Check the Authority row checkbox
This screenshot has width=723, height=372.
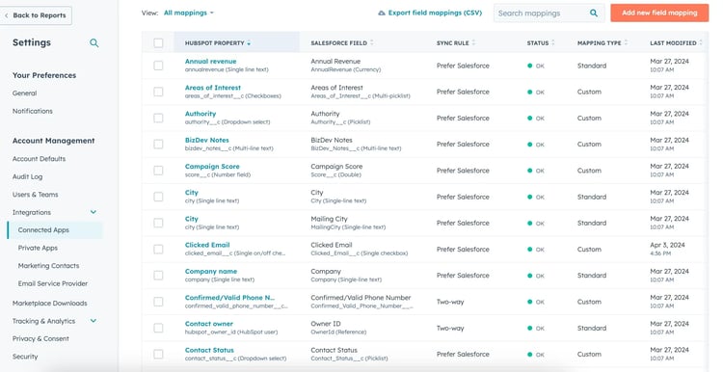pos(158,118)
